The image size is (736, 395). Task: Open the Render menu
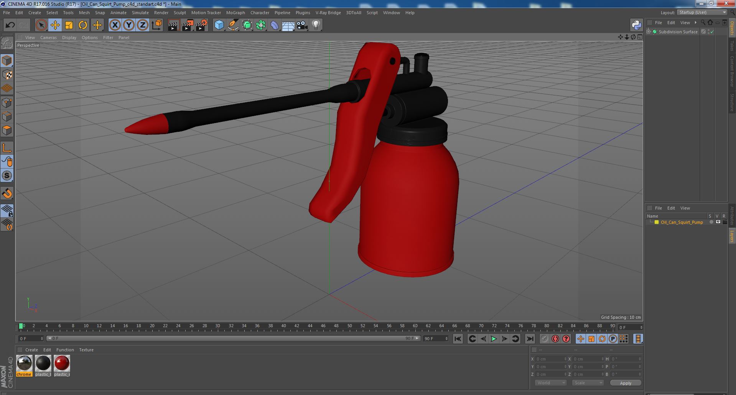[161, 13]
